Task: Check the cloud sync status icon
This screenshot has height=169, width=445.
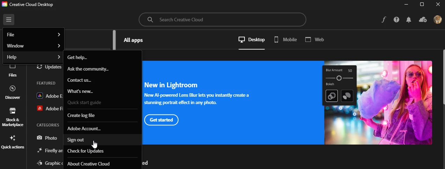Action: pyautogui.click(x=422, y=20)
